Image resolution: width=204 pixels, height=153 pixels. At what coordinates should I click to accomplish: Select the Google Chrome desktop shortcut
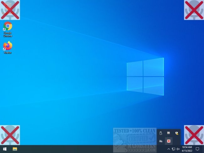8,29
